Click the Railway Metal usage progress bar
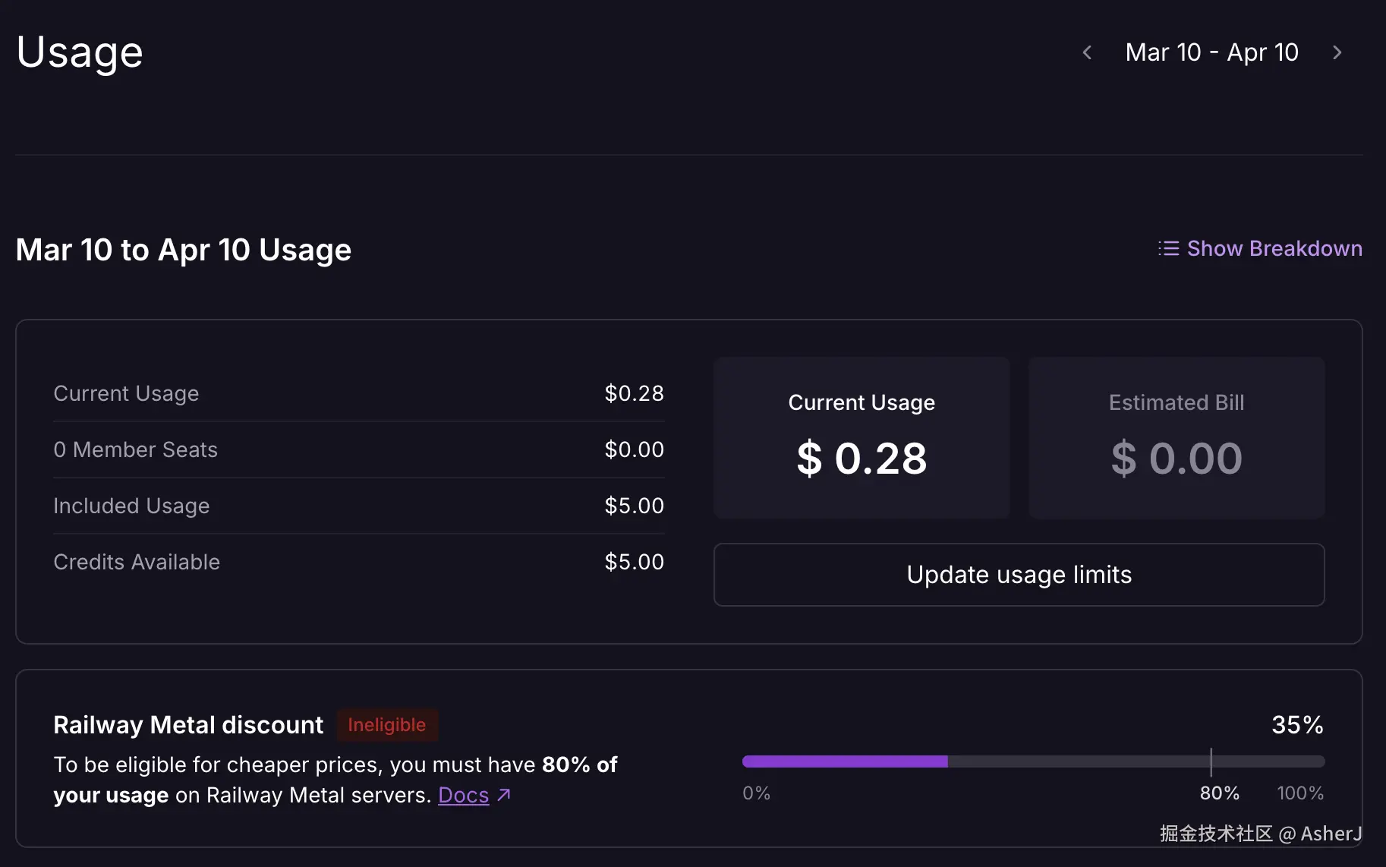The height and width of the screenshot is (867, 1386). click(x=1032, y=761)
